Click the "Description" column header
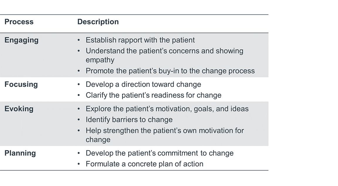Viewport: 338px width, 186px height. pyautogui.click(x=98, y=22)
